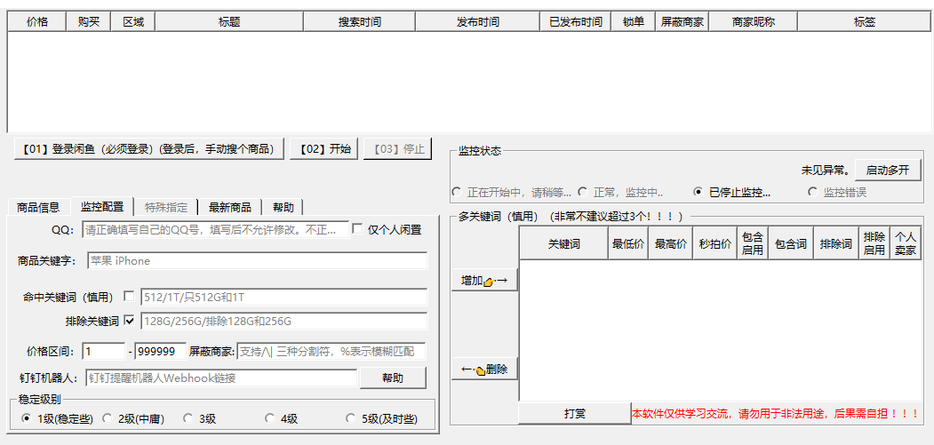Switch to the 最新商品 tab
934x445 pixels.
point(230,207)
